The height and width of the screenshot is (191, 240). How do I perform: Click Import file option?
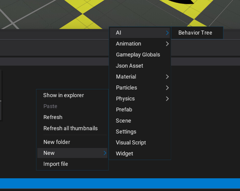coord(56,164)
